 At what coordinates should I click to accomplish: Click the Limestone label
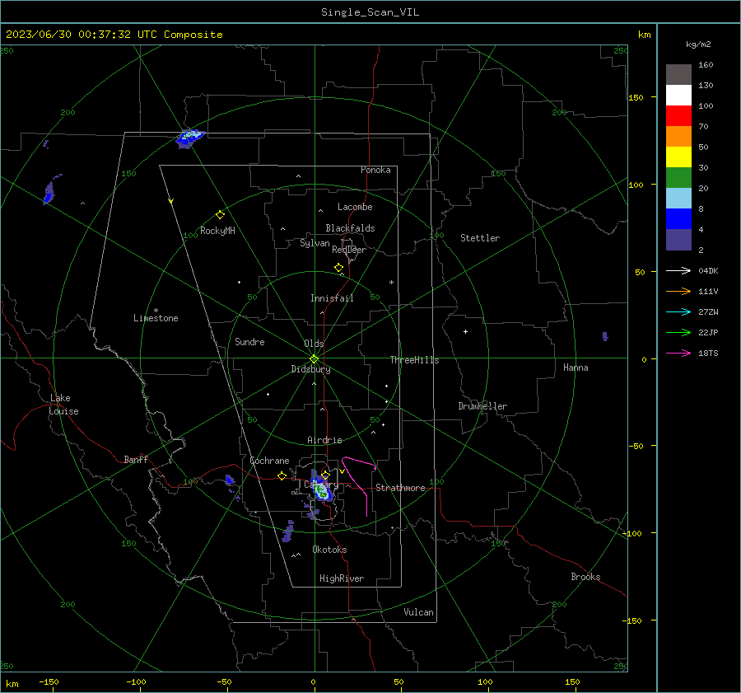[156, 318]
